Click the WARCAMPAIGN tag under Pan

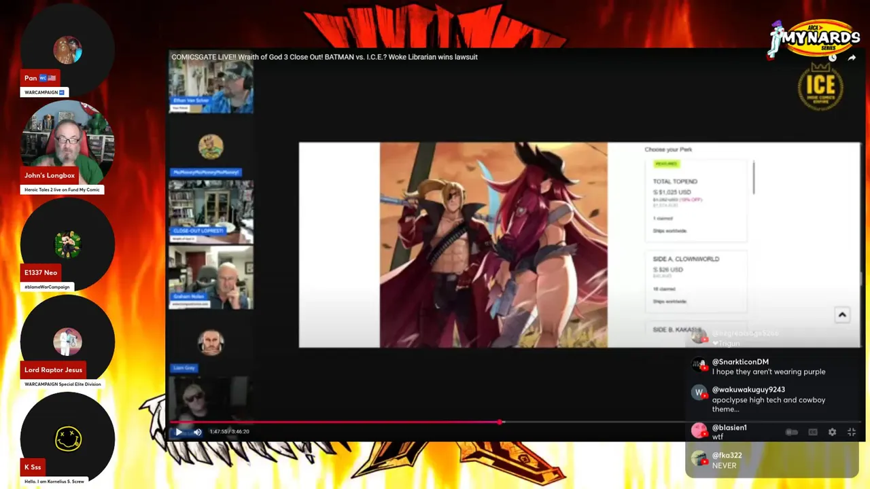[44, 92]
